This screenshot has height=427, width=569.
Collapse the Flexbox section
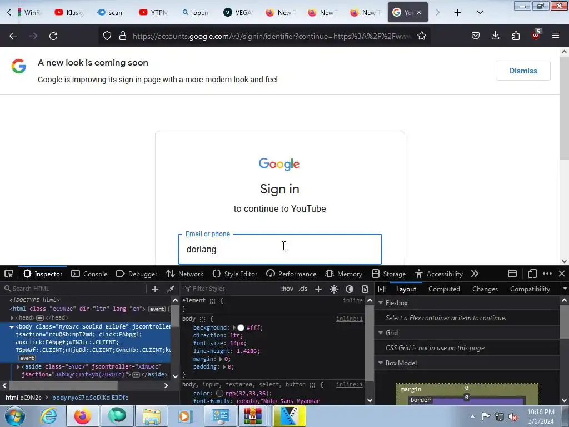381,303
